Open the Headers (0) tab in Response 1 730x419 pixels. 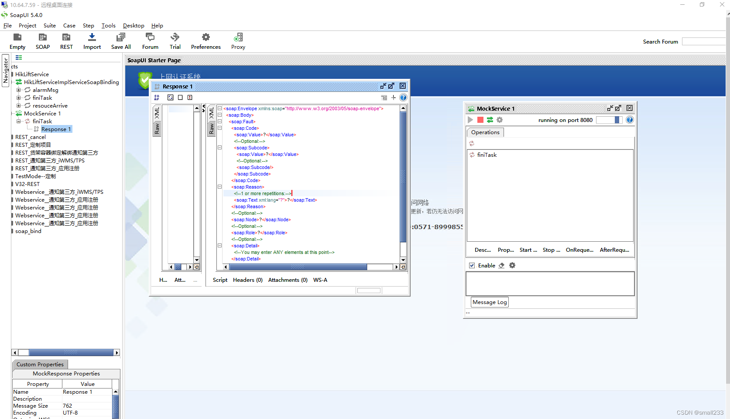tap(248, 280)
